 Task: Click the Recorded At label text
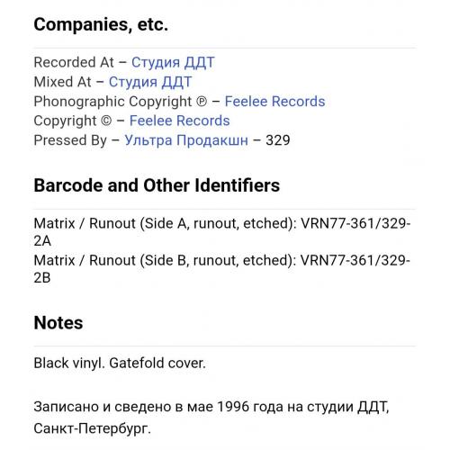(x=74, y=63)
